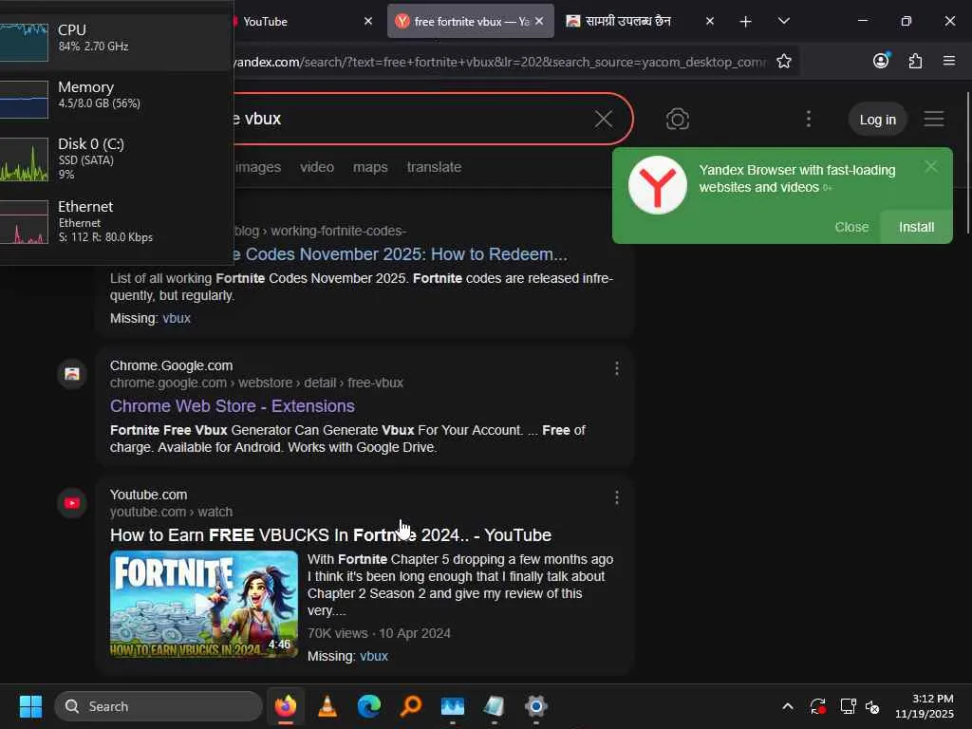Viewport: 972px width, 729px height.
Task: Click the sync status tray icon
Action: pos(817,706)
